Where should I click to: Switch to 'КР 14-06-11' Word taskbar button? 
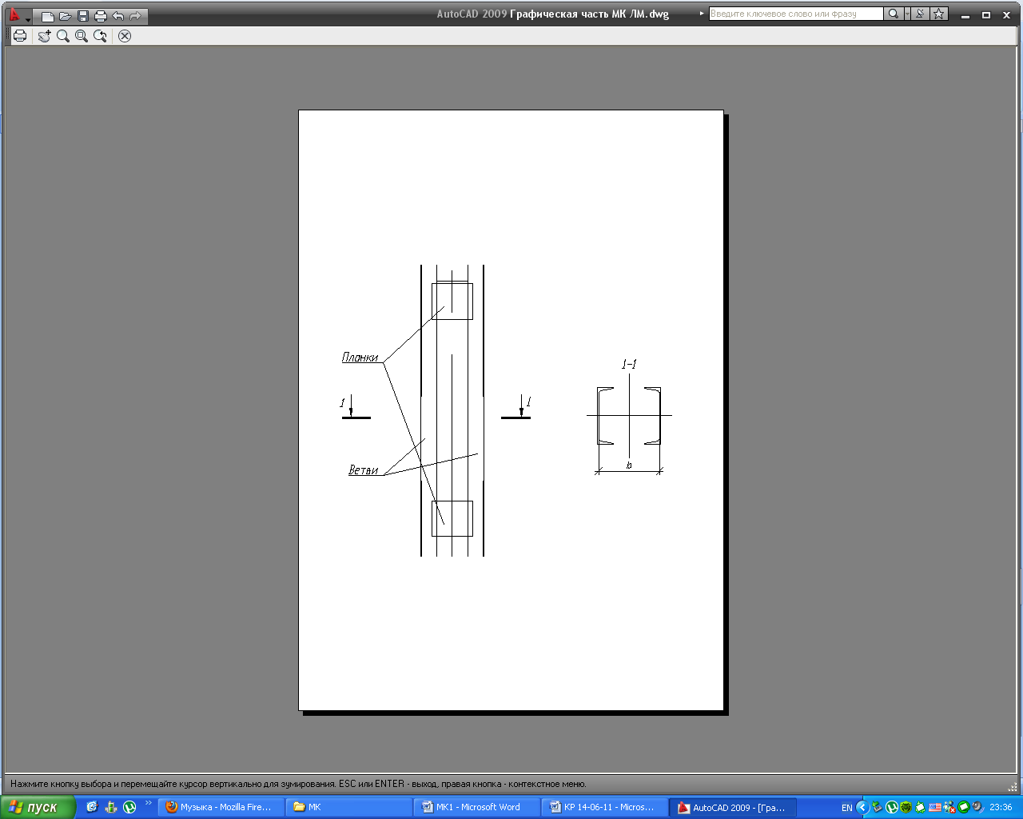(604, 807)
